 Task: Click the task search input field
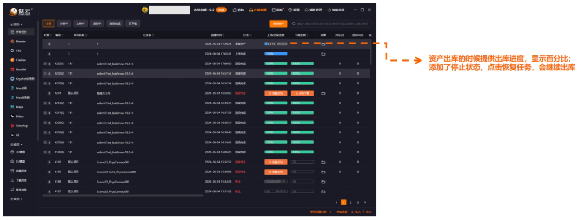tap(330, 24)
